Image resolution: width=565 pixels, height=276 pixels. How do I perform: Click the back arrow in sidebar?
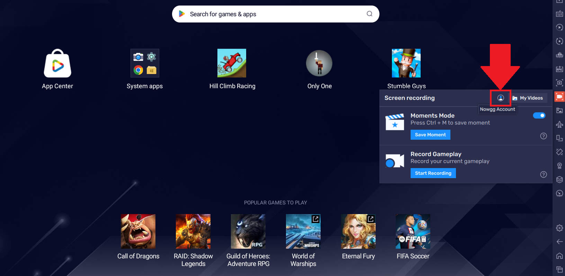pyautogui.click(x=559, y=242)
